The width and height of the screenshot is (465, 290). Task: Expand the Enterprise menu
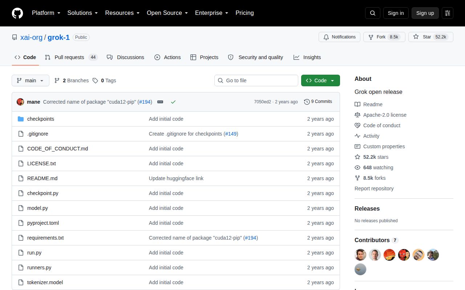point(212,13)
